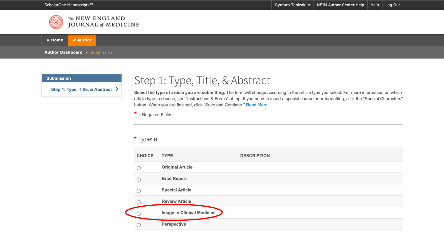Open the Read More link

coord(259,105)
